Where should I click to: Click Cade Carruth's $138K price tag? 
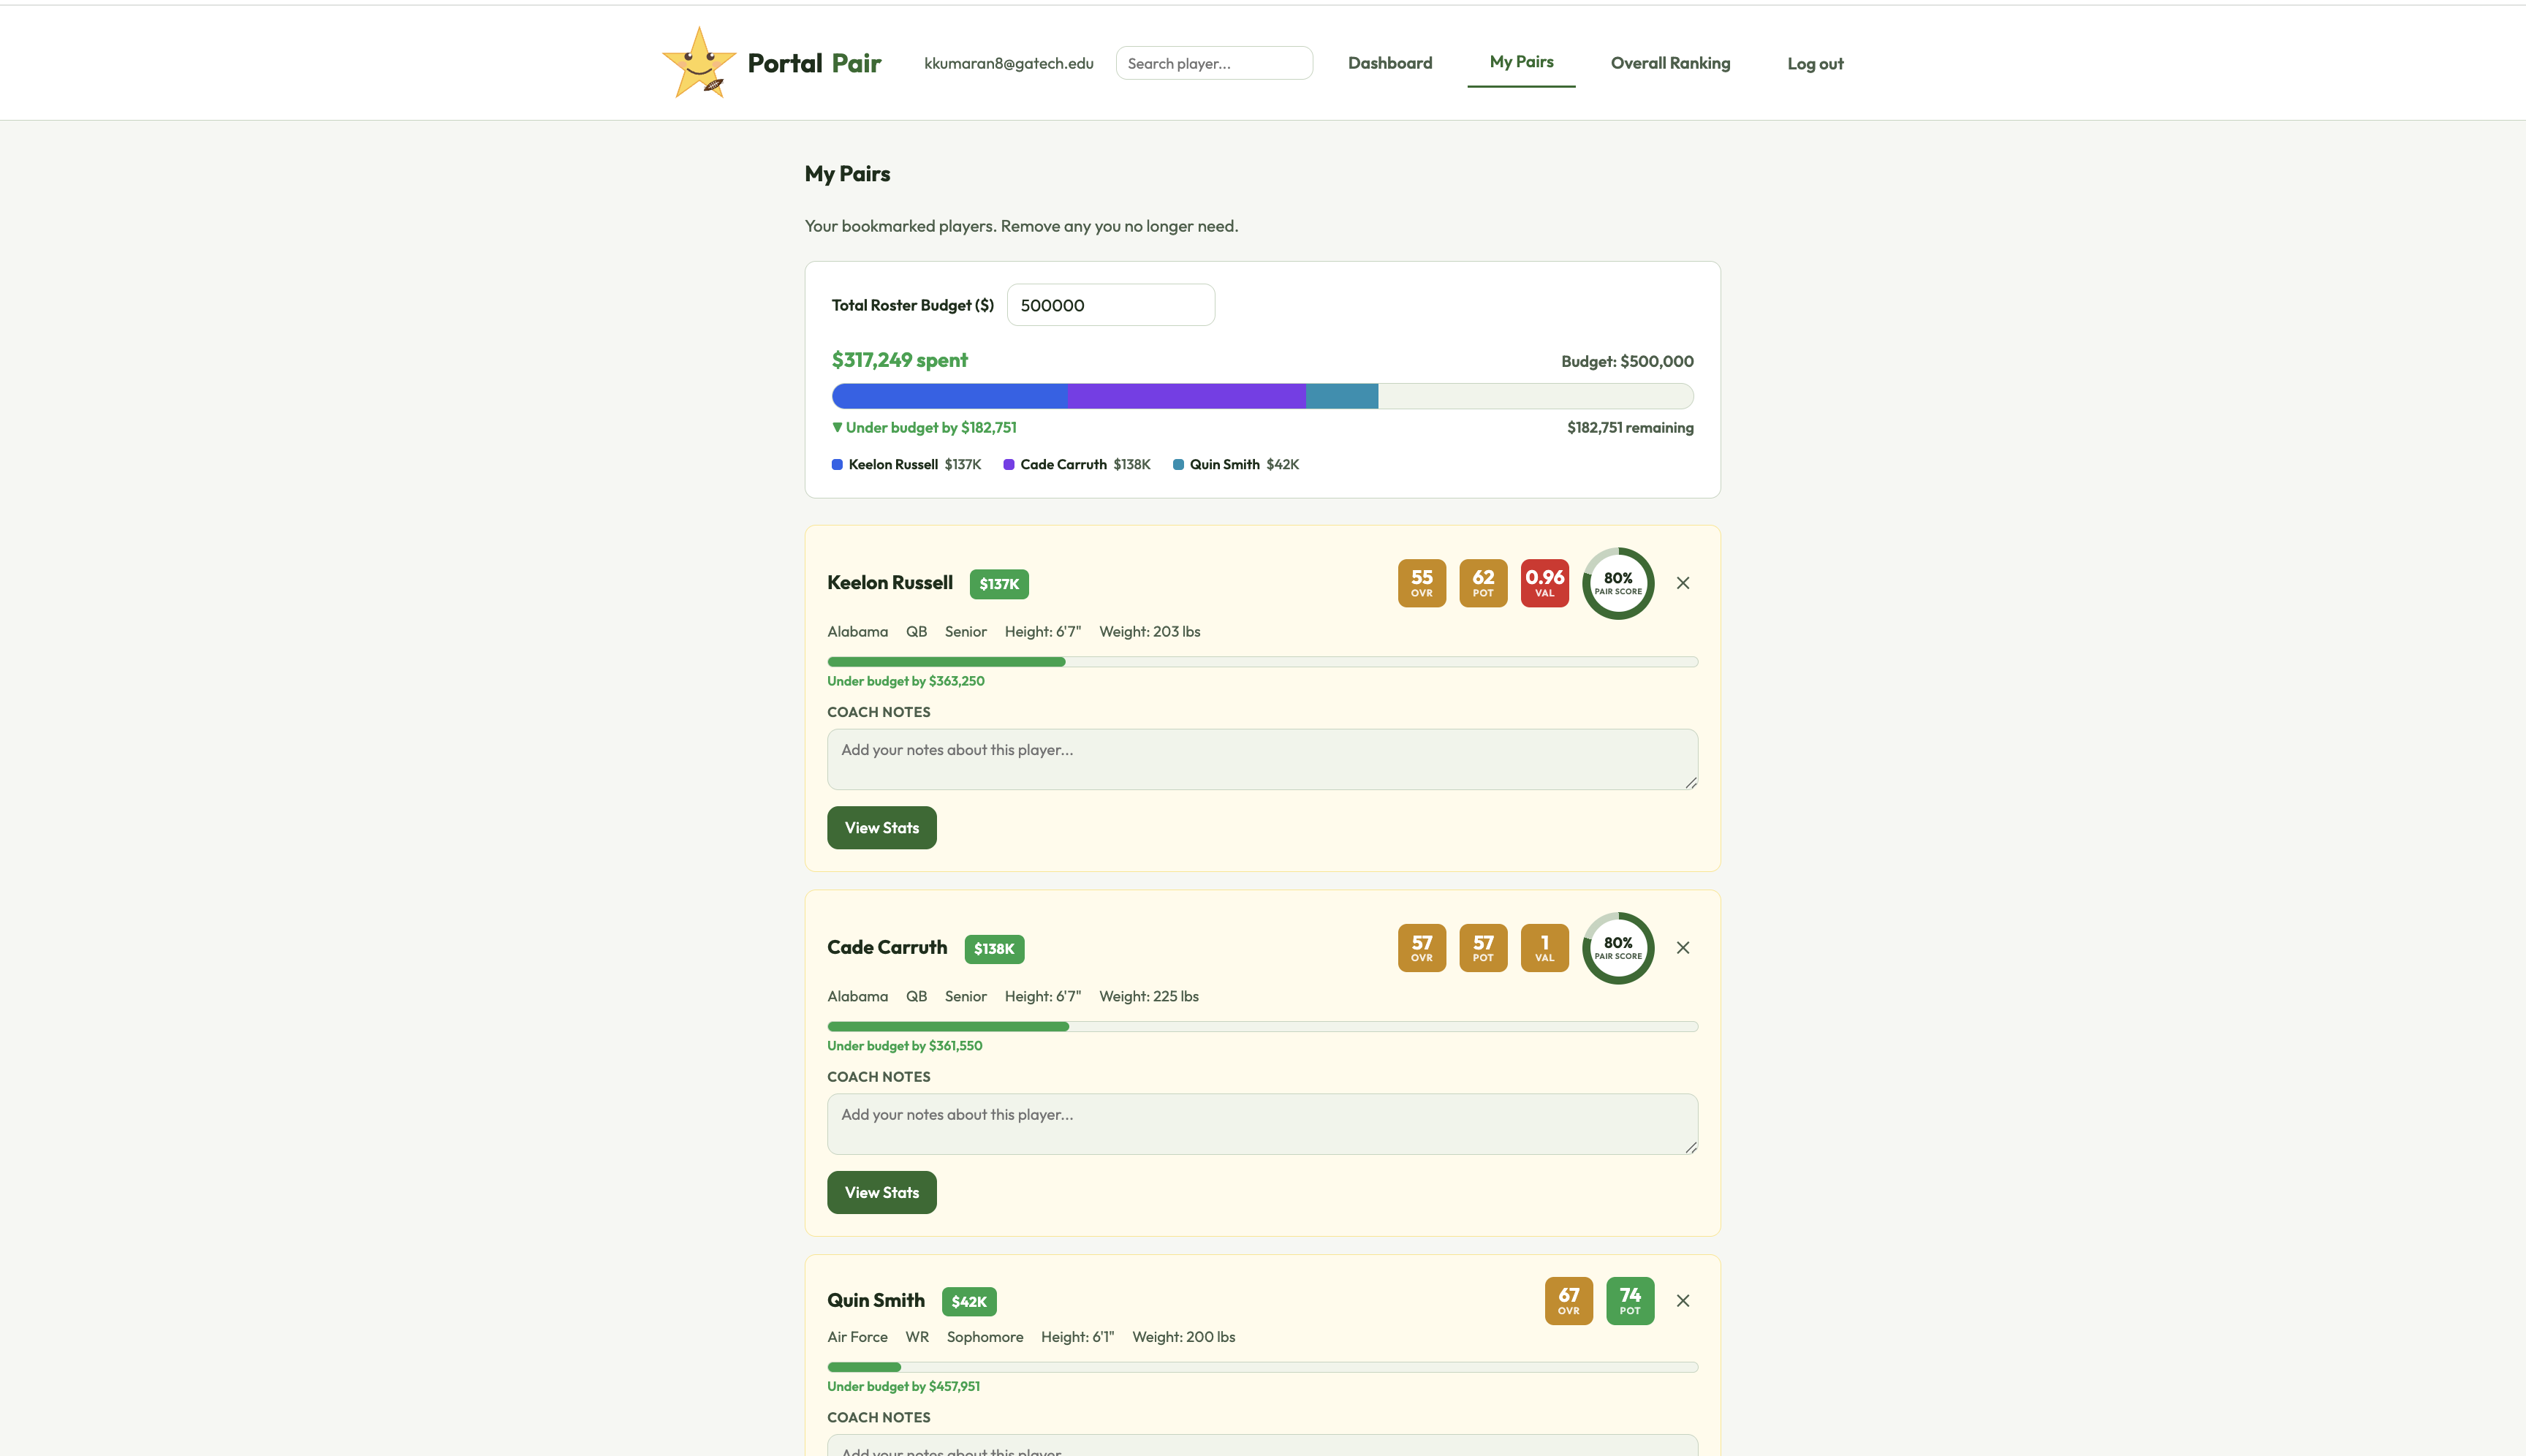pyautogui.click(x=994, y=949)
